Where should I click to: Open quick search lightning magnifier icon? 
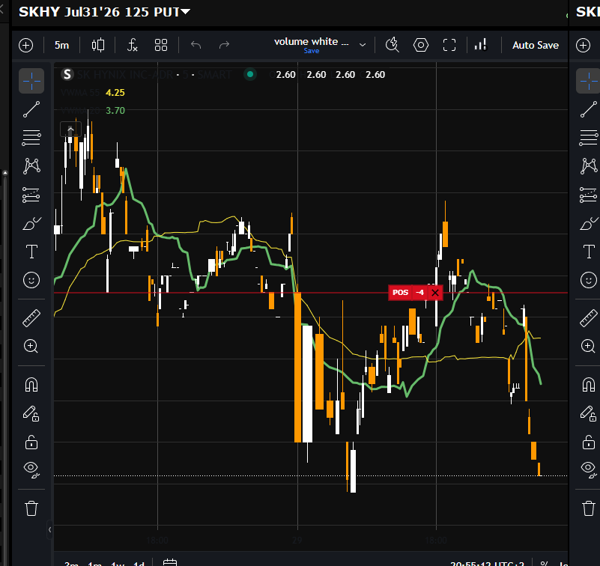click(393, 45)
